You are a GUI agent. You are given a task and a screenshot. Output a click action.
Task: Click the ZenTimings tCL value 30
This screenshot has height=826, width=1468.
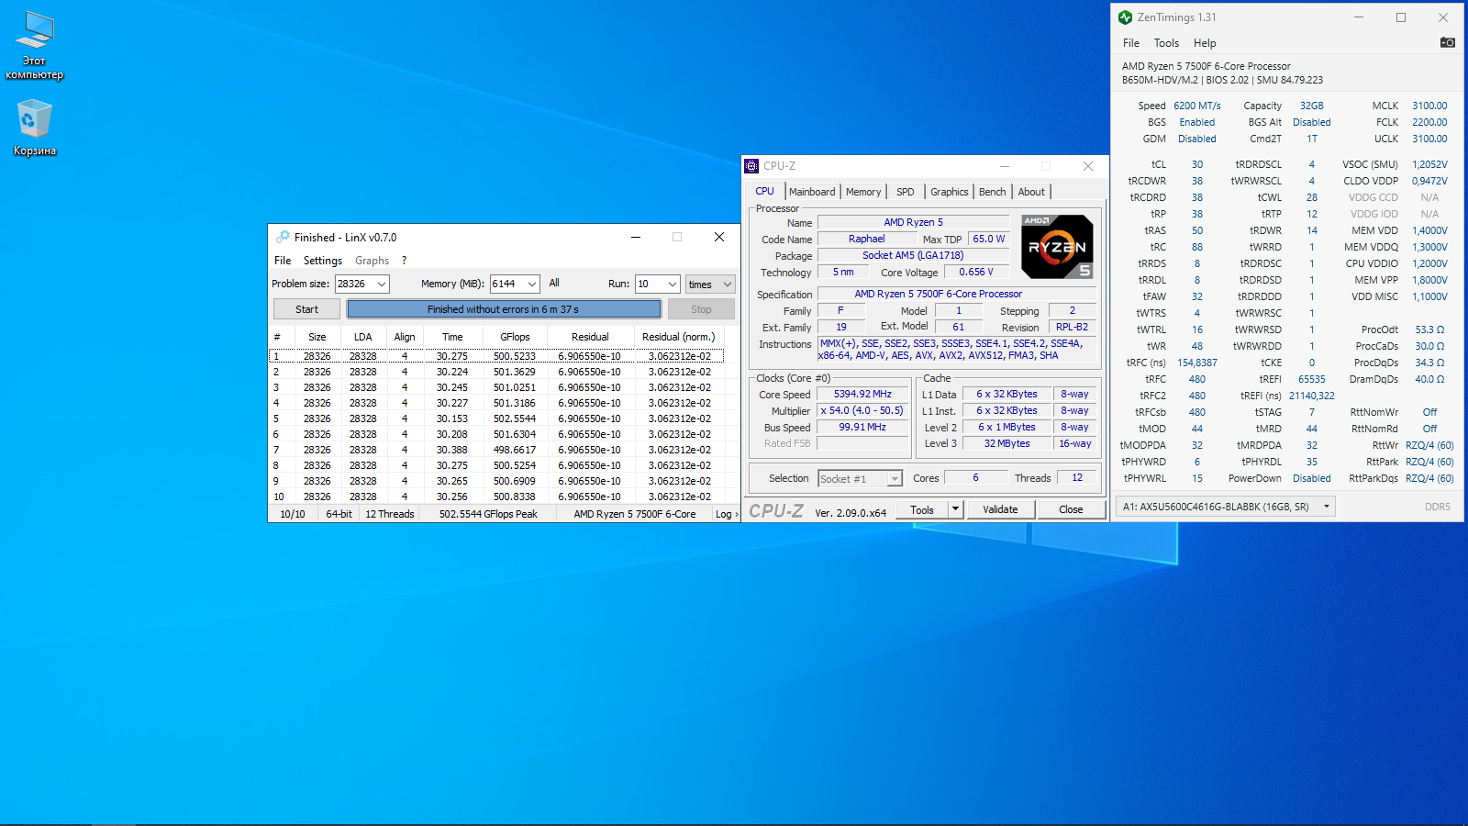click(1197, 164)
